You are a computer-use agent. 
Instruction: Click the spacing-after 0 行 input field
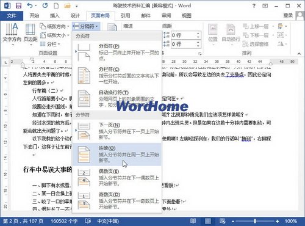[x=184, y=44]
